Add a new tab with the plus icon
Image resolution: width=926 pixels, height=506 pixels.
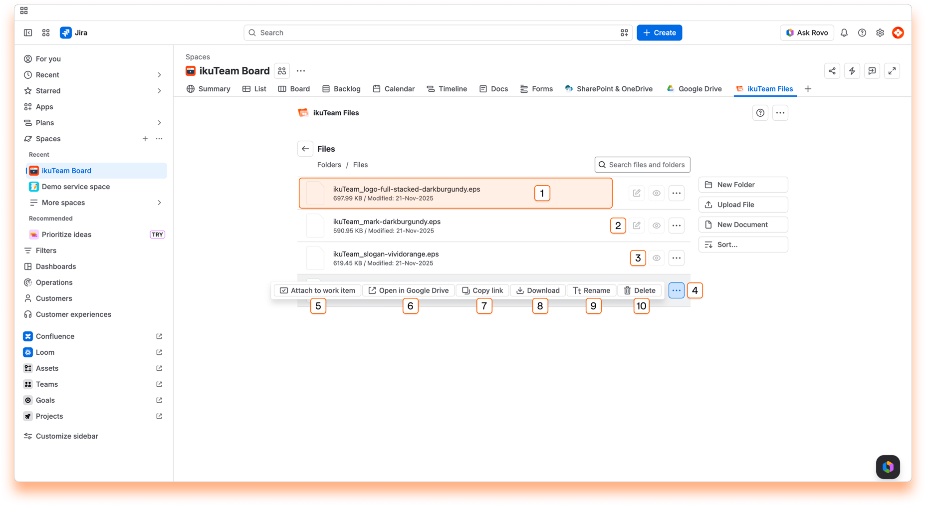[808, 89]
